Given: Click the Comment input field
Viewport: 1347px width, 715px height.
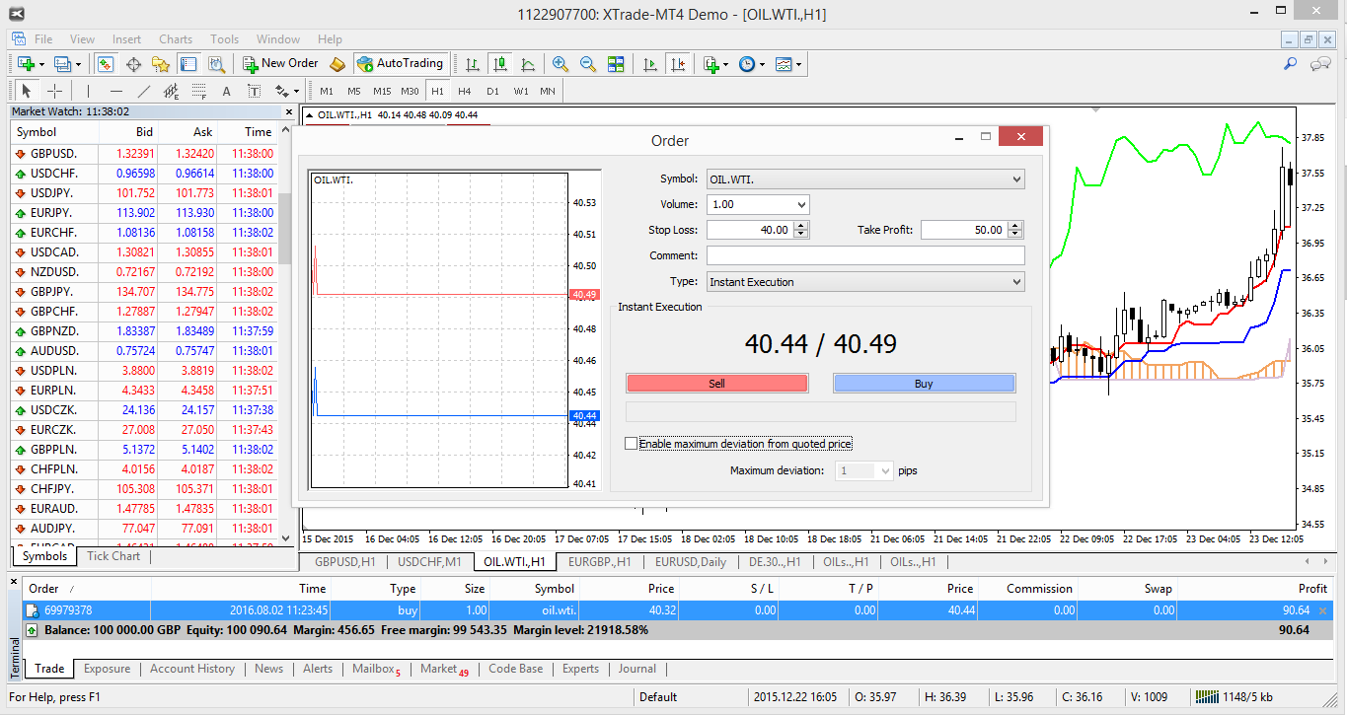Looking at the screenshot, I should (x=865, y=255).
